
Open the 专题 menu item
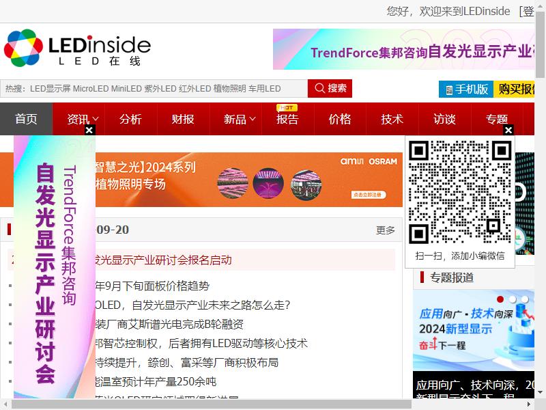[497, 119]
